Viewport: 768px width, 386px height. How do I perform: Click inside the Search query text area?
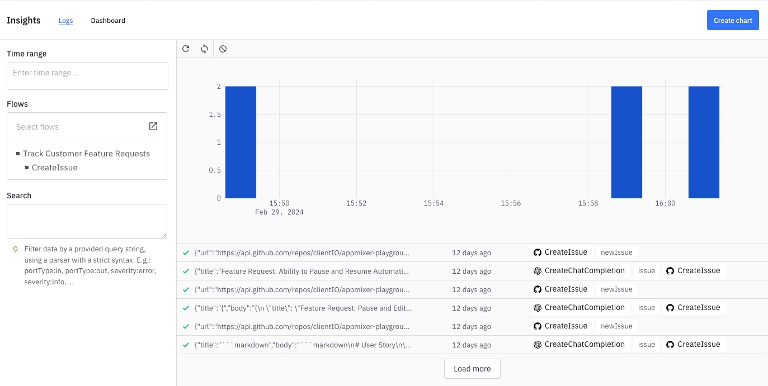pos(87,221)
